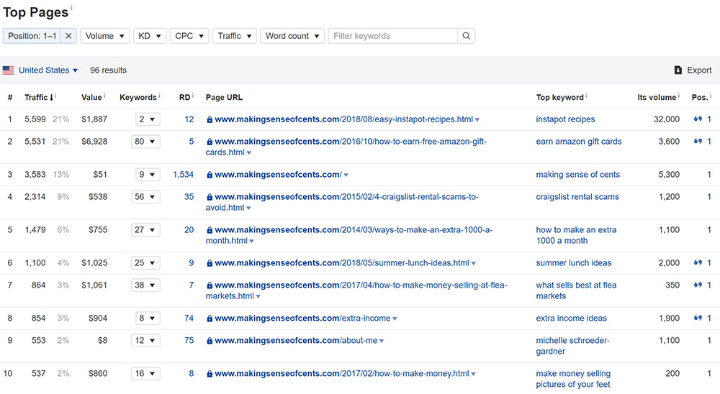Click keyword 'michelle schroeder-gardner'
The width and height of the screenshot is (720, 394).
(x=572, y=346)
